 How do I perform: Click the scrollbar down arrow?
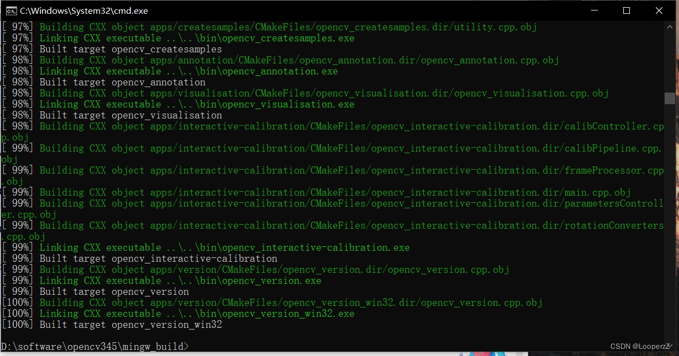pyautogui.click(x=670, y=347)
